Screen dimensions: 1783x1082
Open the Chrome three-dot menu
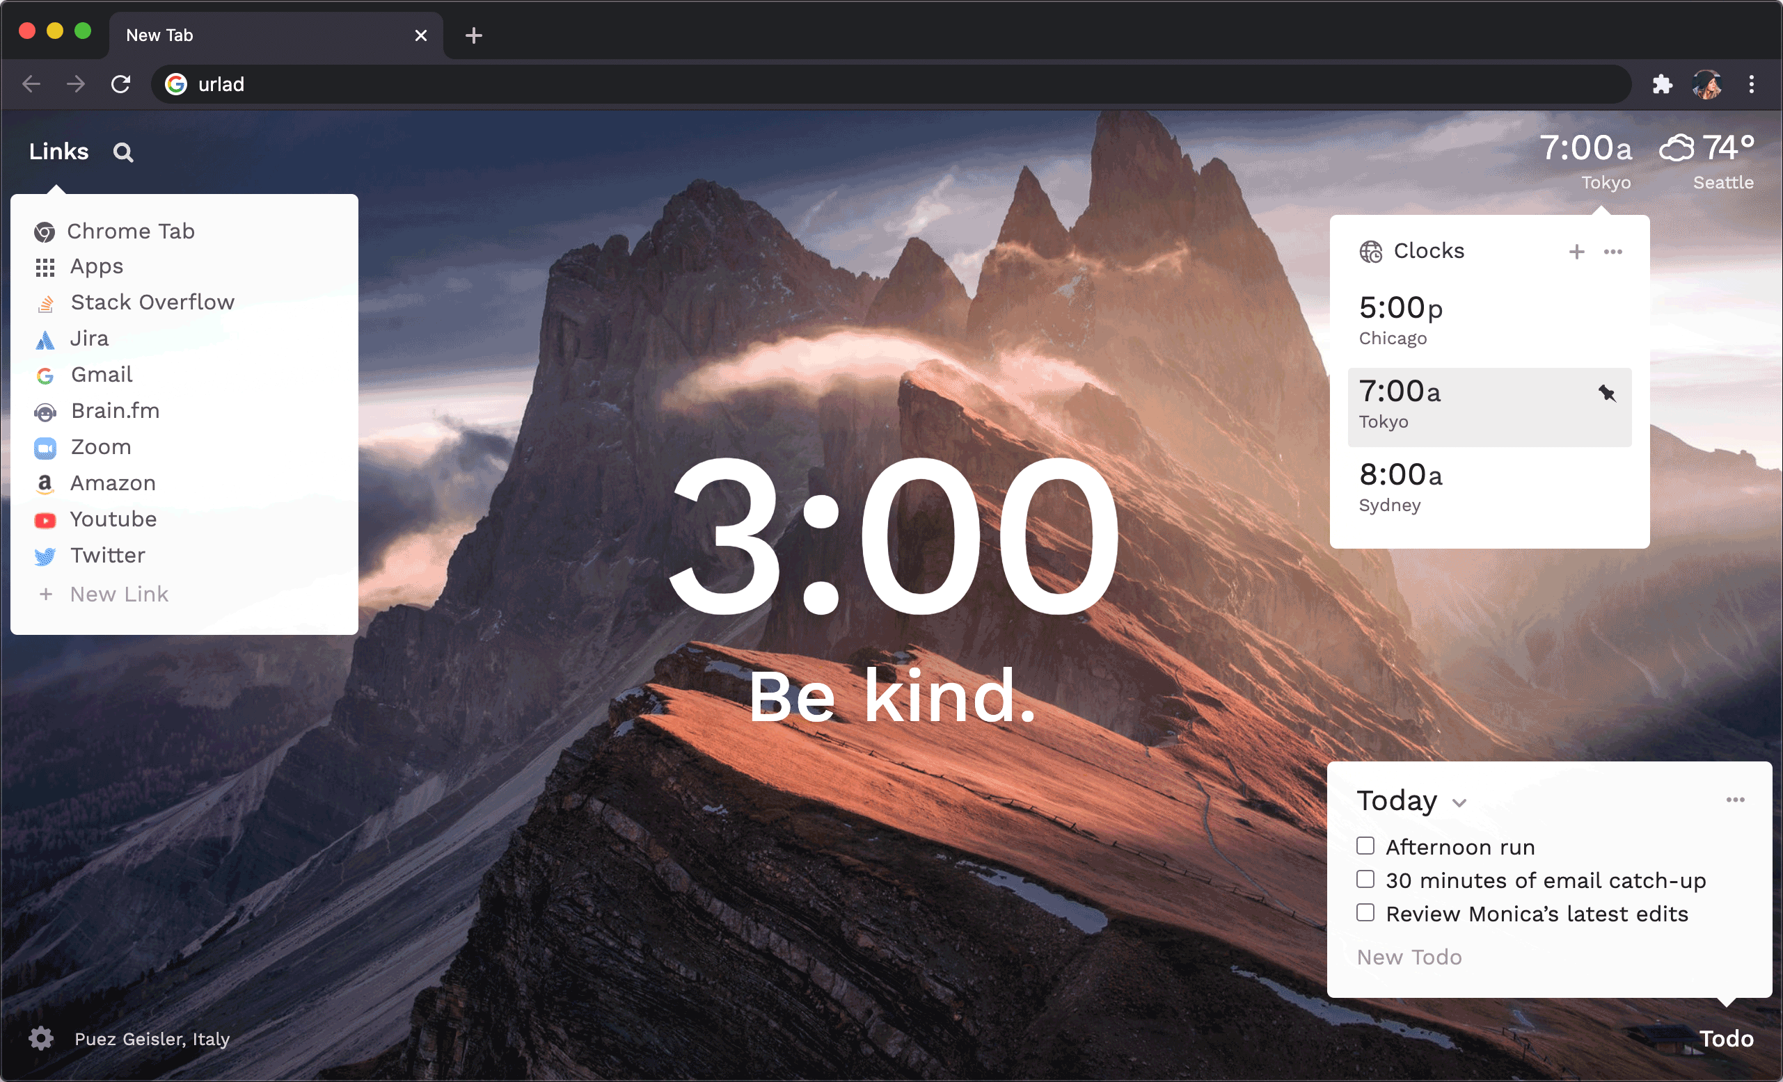1751,85
